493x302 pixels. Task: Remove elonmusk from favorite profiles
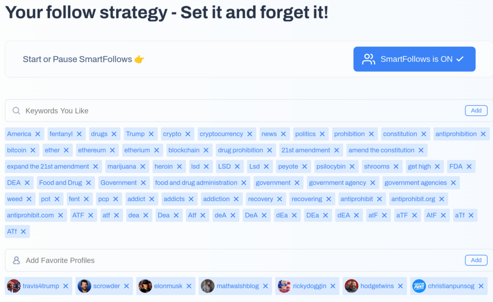[189, 286]
